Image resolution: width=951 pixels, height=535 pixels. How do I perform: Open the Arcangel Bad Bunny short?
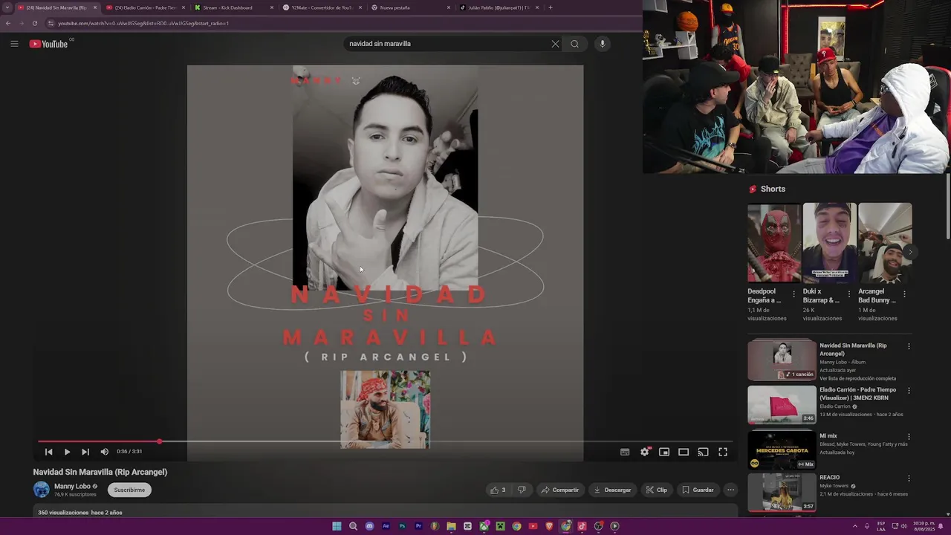[885, 243]
